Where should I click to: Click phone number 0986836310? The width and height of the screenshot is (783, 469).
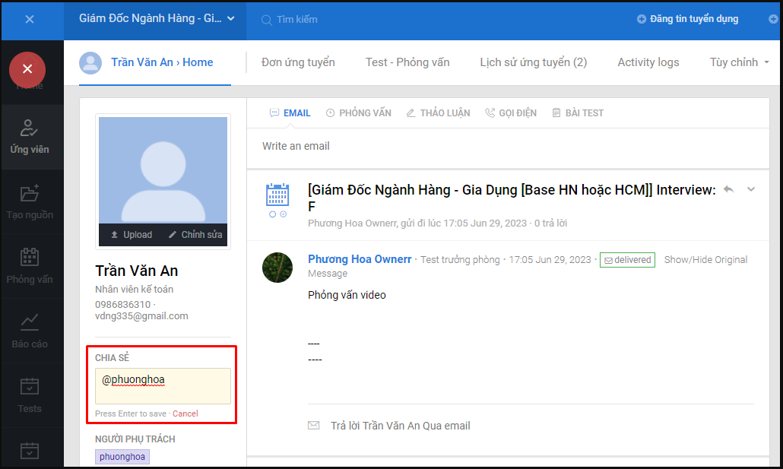tap(123, 304)
